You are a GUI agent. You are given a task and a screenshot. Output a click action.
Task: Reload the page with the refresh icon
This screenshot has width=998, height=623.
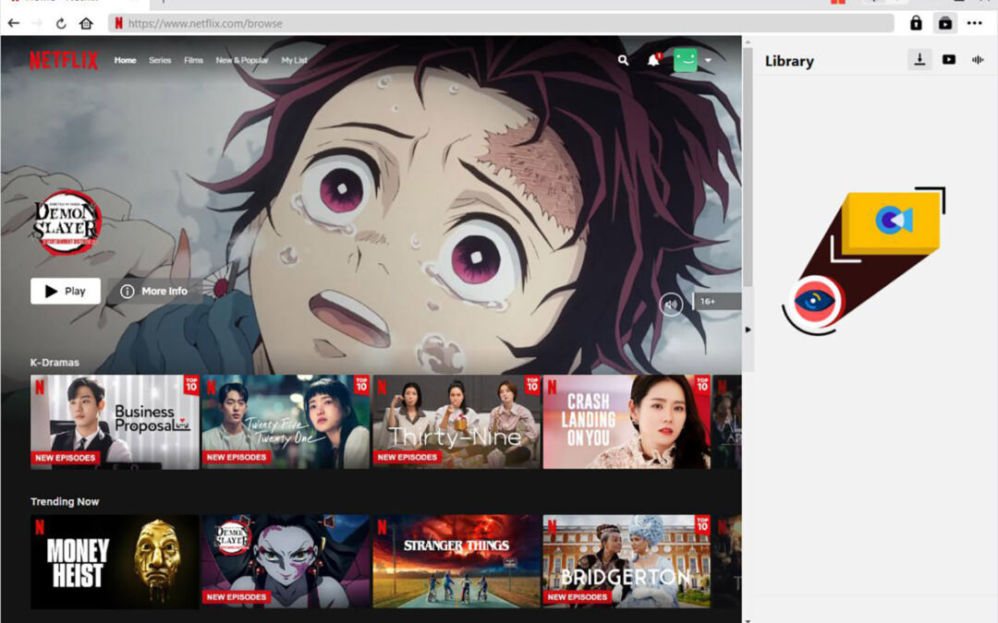coord(61,23)
